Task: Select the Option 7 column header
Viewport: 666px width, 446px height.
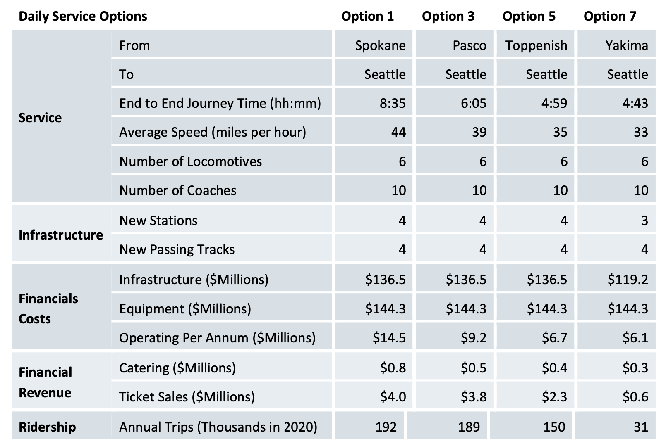Action: coord(610,16)
